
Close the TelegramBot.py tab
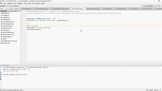pos(127,9)
